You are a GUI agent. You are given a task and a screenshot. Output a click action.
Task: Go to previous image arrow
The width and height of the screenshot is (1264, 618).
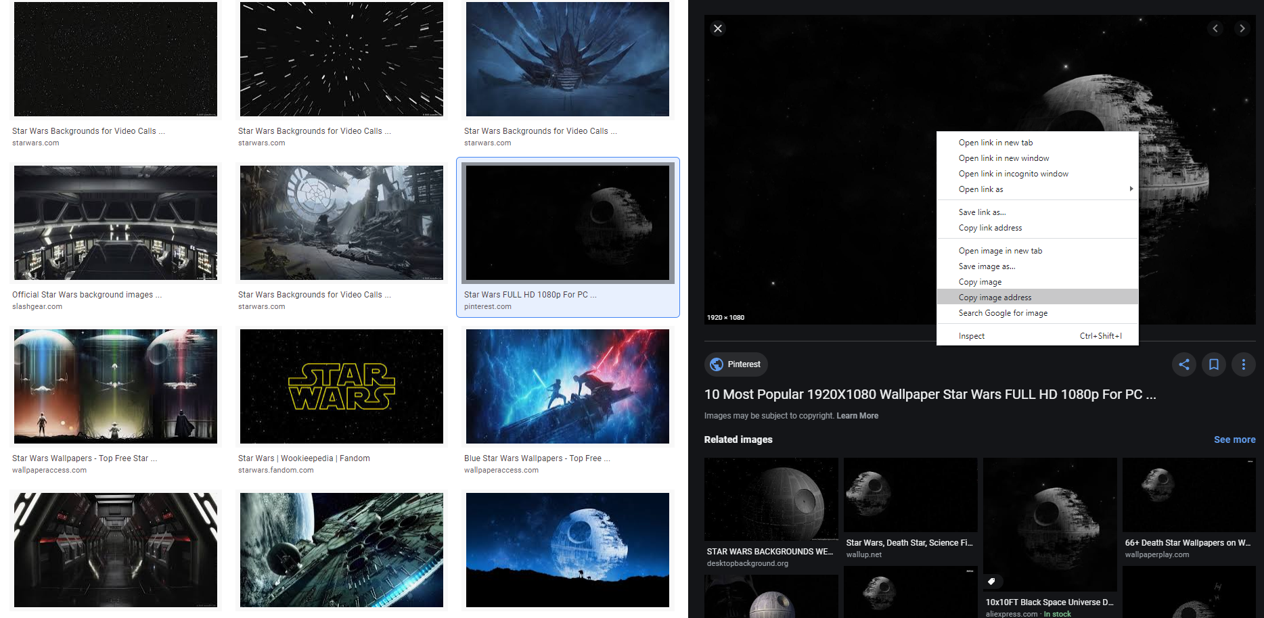1215,28
